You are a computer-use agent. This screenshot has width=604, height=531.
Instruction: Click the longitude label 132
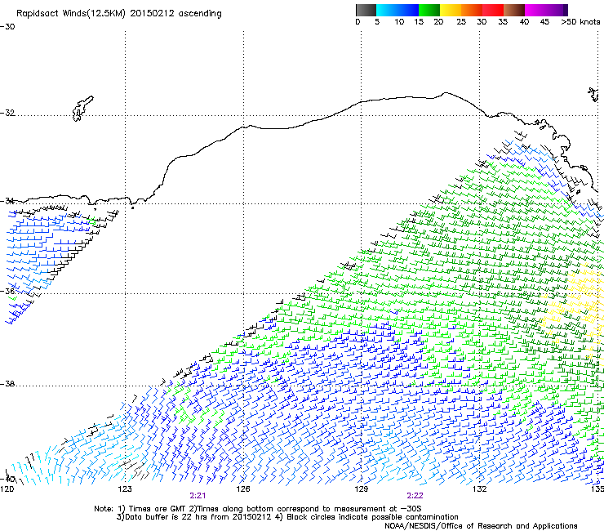coord(479,489)
